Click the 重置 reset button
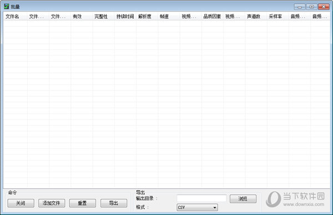The height and width of the screenshot is (215, 333). point(82,203)
